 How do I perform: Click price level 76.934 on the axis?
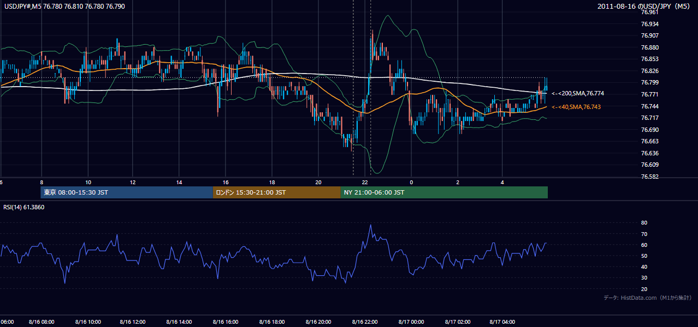pos(649,24)
